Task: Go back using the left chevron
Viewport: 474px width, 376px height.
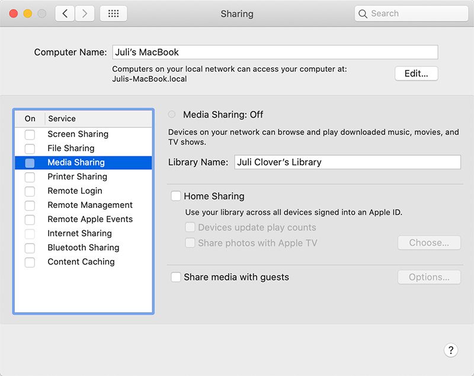Action: (65, 14)
